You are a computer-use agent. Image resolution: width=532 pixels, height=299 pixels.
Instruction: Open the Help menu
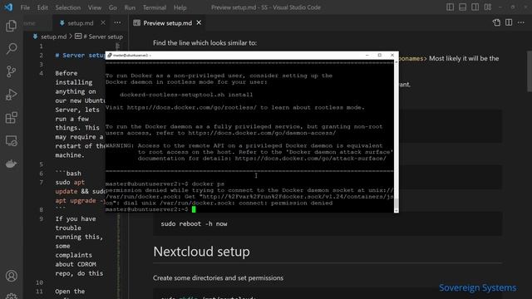[x=180, y=7]
